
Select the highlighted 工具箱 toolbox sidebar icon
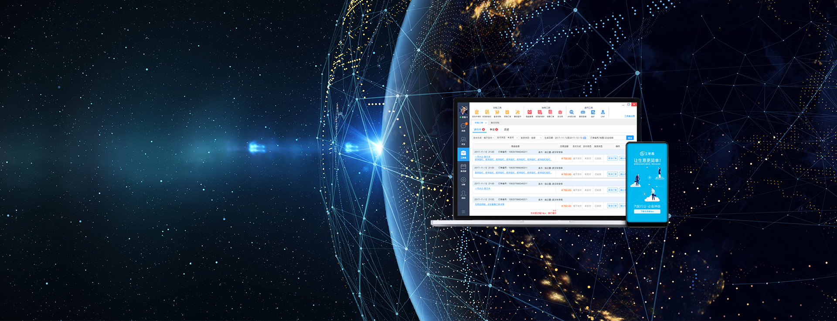(x=463, y=154)
